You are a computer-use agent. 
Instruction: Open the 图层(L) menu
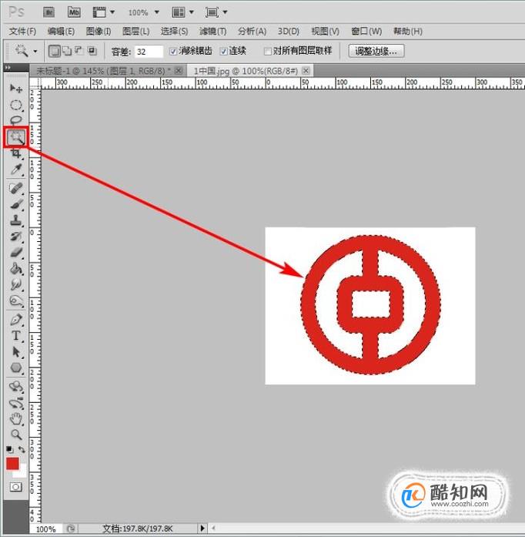pos(136,31)
